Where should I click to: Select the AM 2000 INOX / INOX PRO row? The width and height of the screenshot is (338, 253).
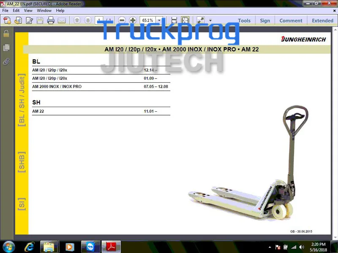coord(101,86)
